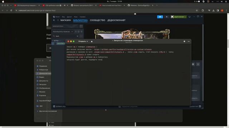Viewport: 229px width, 128px height.
Task: Switch to the 'Вопрос: как включить' GitHub tab
Action: pyautogui.click(x=83, y=5)
